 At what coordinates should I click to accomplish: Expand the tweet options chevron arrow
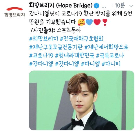tap(131, 6)
